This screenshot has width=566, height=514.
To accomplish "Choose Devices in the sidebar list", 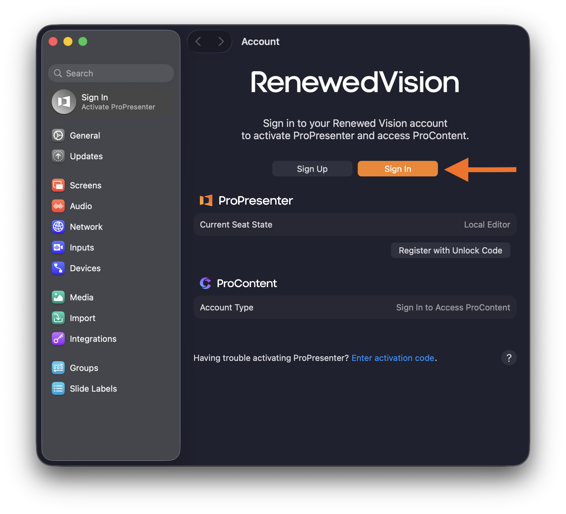I will coord(111,268).
